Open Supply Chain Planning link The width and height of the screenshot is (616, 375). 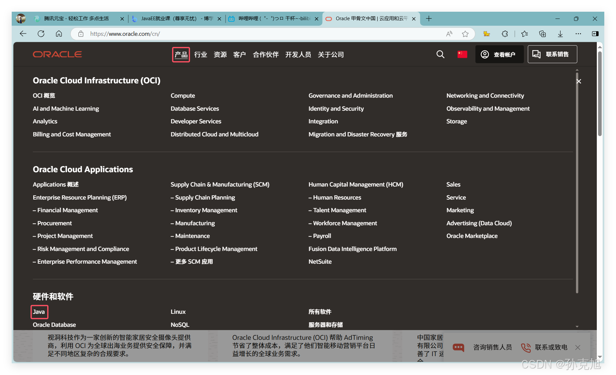click(203, 198)
